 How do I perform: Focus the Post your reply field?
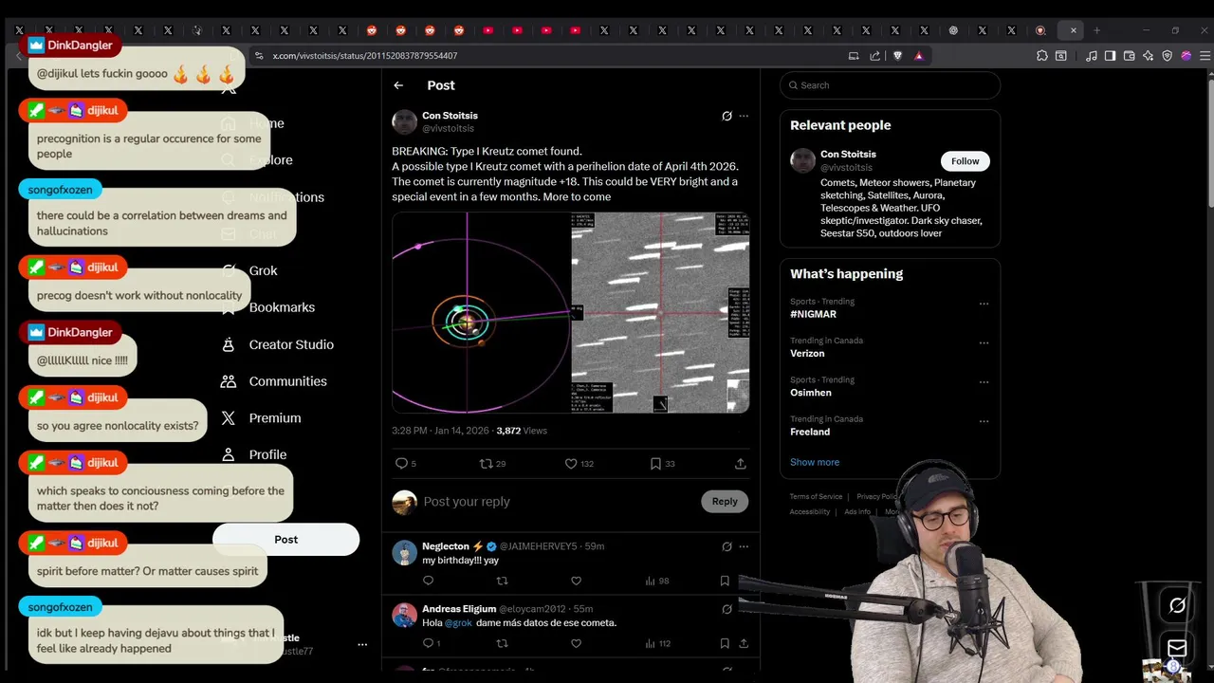(560, 502)
